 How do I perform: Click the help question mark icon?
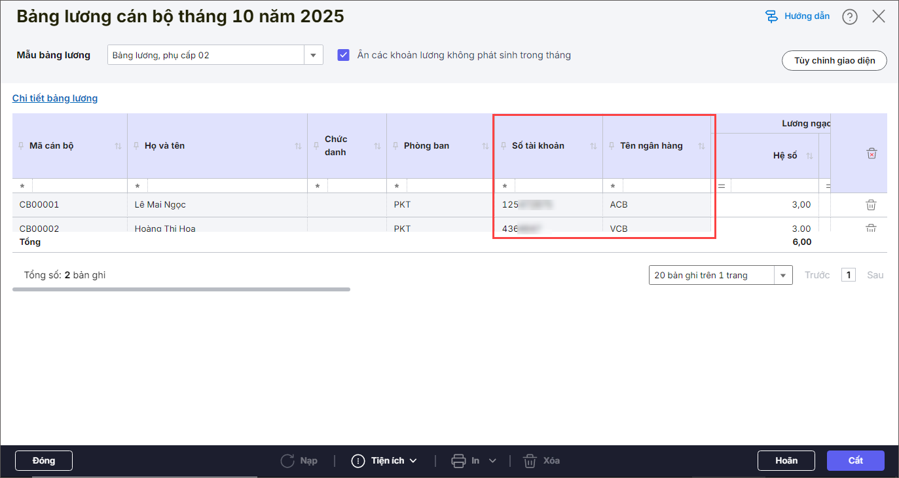[x=849, y=16]
